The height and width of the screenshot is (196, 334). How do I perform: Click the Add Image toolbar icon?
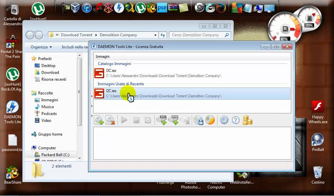point(99,120)
